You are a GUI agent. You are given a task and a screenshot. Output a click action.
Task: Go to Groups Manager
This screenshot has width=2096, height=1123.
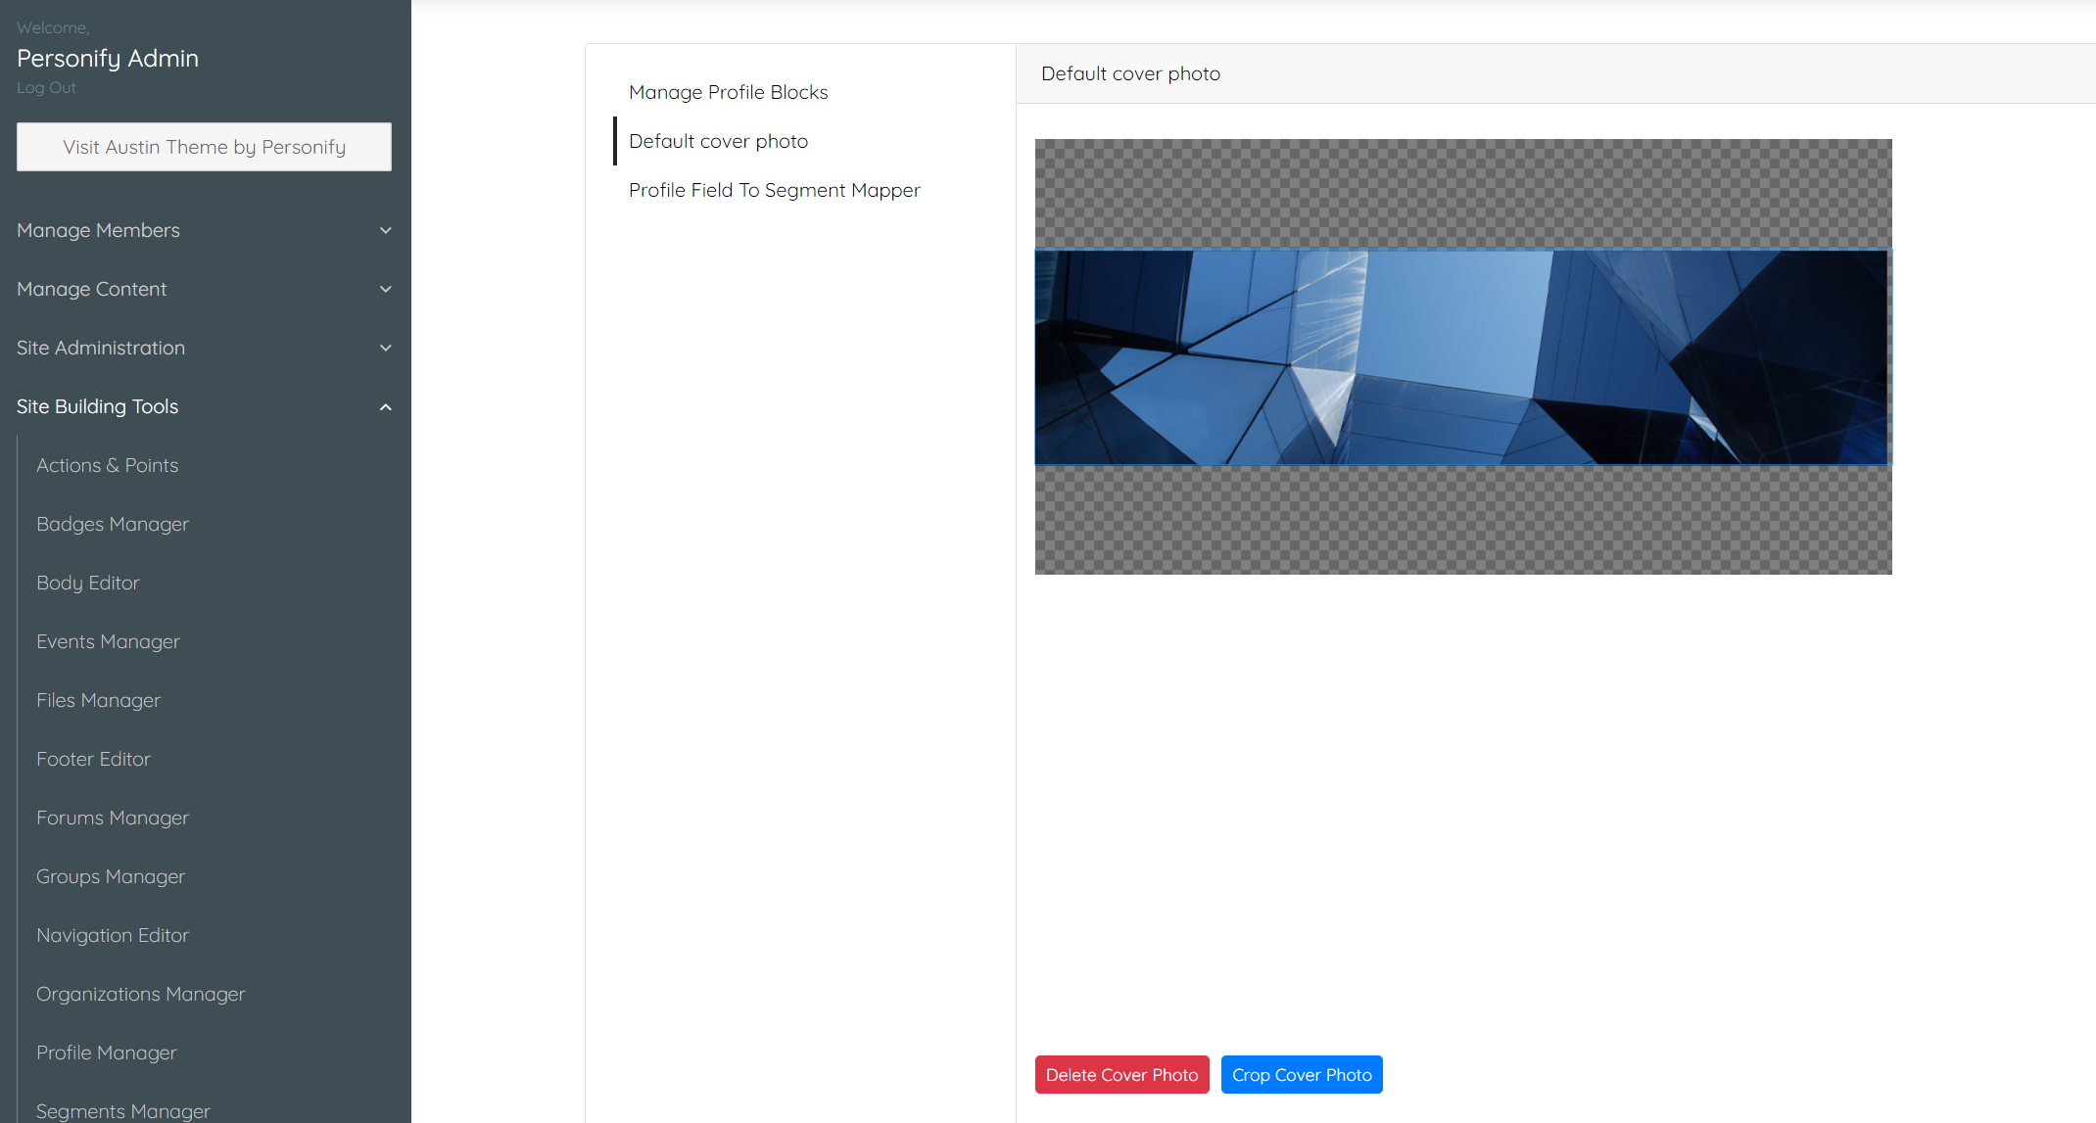111,876
